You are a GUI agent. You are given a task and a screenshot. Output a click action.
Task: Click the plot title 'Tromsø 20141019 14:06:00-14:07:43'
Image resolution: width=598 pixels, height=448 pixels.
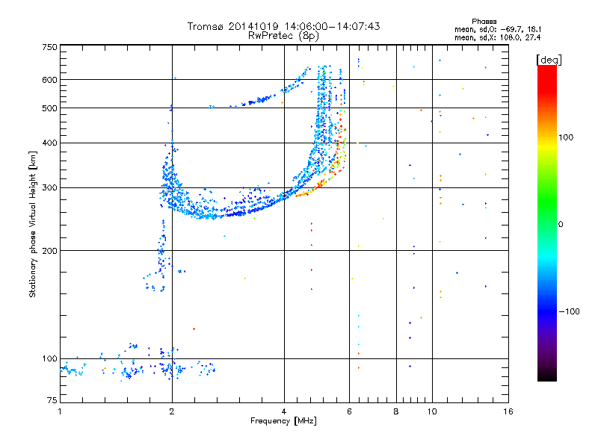[283, 26]
